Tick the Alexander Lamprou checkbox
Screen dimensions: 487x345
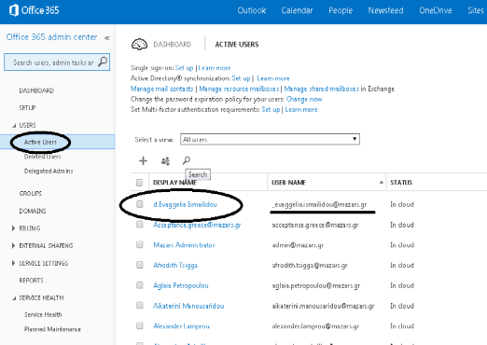(140, 325)
